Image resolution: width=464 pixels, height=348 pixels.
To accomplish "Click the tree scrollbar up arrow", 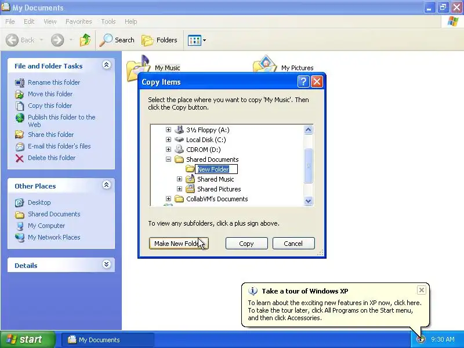I will click(x=308, y=129).
